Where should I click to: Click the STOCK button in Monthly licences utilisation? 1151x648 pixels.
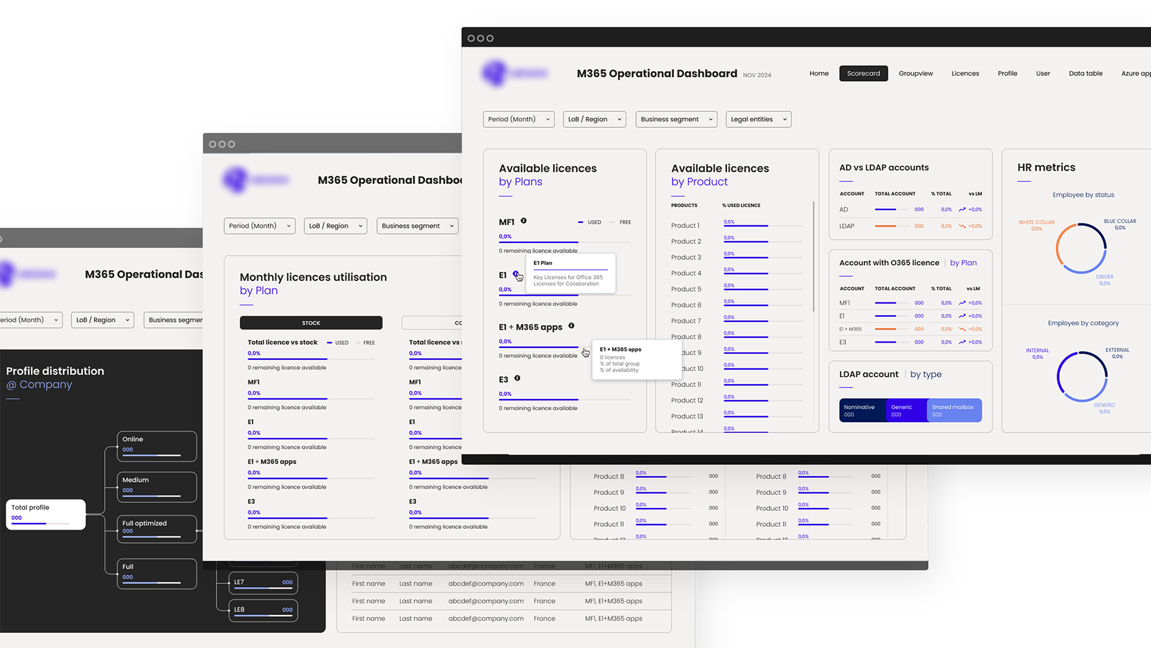pos(311,323)
